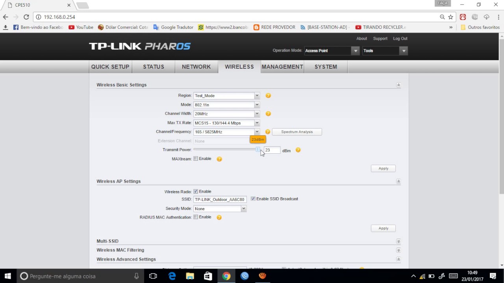
Task: Switch to the STATUS tab
Action: 154,67
